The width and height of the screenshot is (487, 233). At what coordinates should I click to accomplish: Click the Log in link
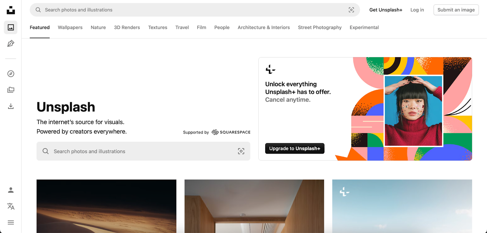click(417, 10)
